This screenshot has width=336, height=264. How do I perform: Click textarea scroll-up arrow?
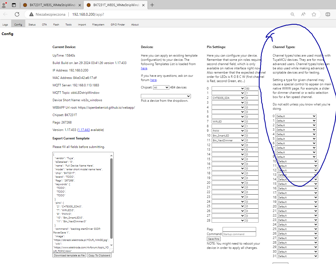(x=112, y=155)
